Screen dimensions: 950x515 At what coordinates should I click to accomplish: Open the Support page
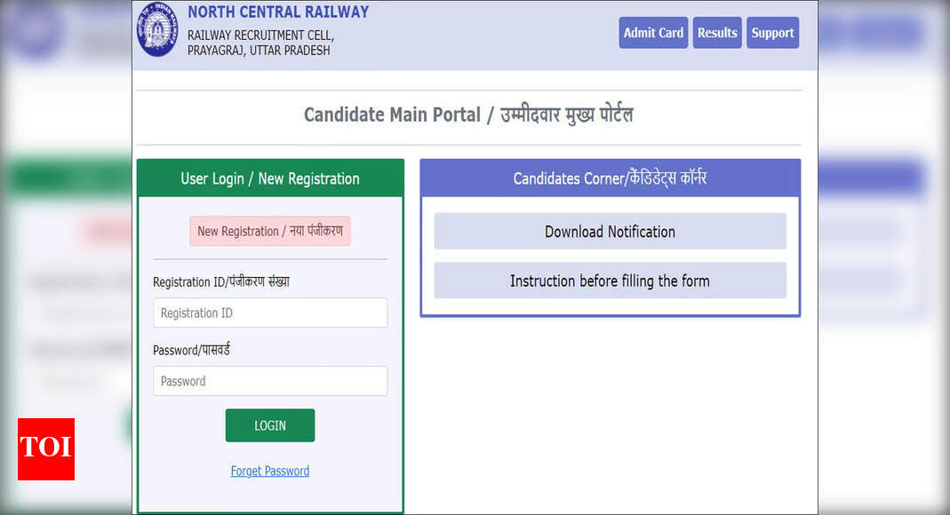point(772,33)
